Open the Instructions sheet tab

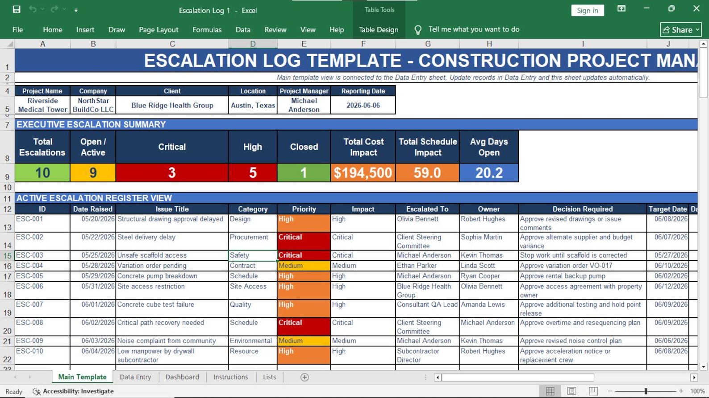coord(231,377)
